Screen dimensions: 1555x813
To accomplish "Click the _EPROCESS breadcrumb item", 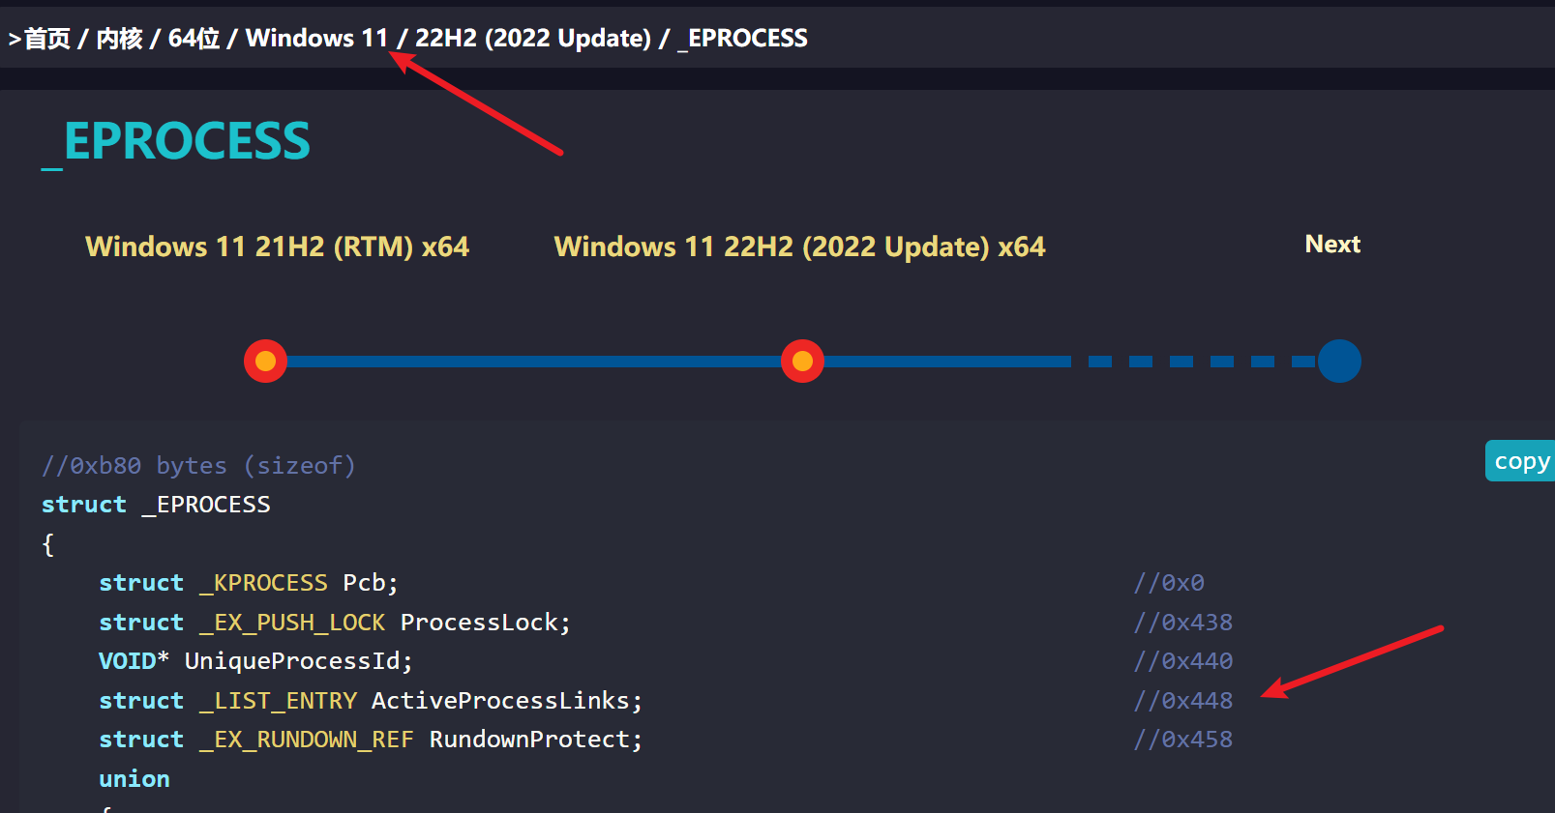I will [743, 39].
